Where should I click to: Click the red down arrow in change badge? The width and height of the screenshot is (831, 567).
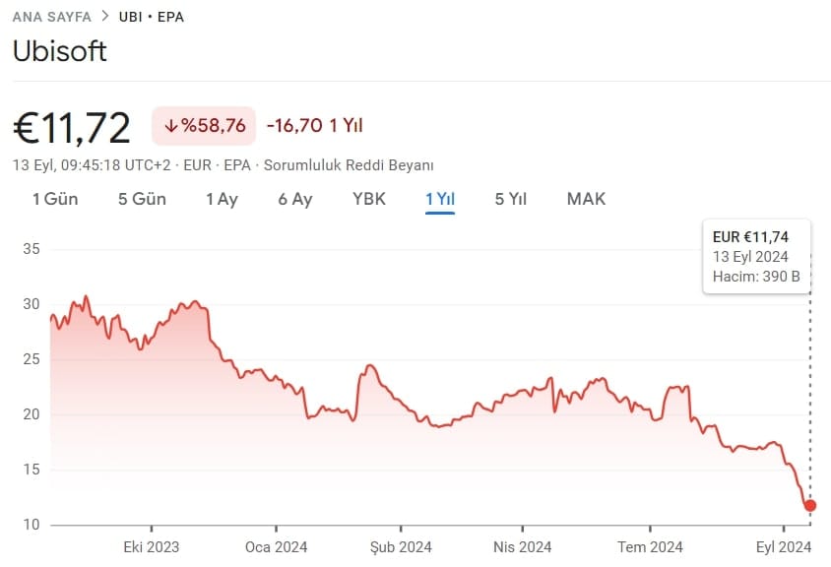click(170, 126)
